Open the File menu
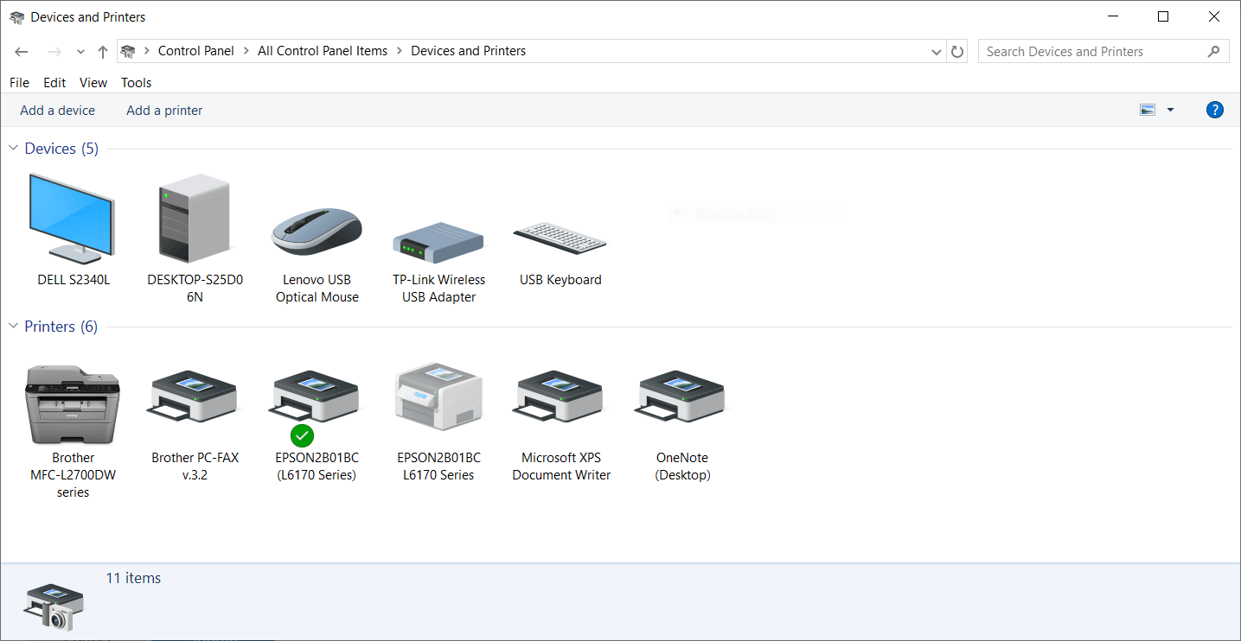This screenshot has width=1241, height=641. click(19, 83)
